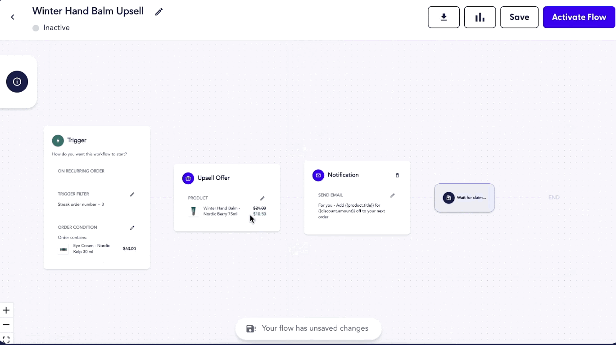Click the Winter Hand Balm product thumbnail
The image size is (616, 345).
pyautogui.click(x=194, y=212)
